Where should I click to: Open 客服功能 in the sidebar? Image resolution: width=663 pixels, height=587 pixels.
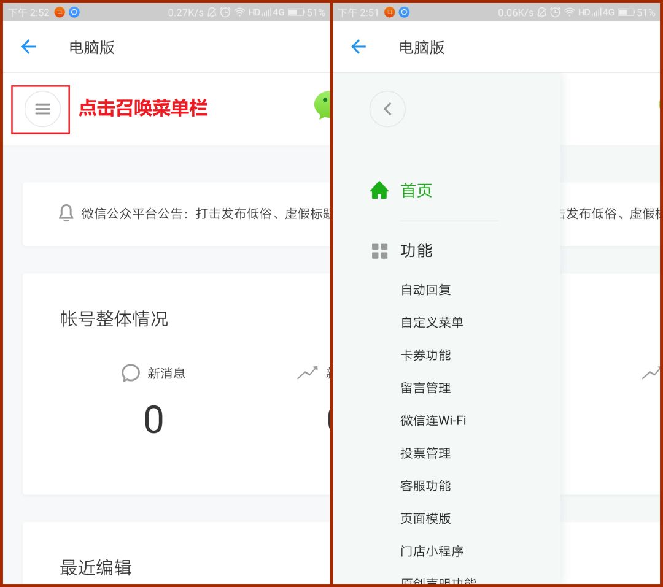[425, 486]
